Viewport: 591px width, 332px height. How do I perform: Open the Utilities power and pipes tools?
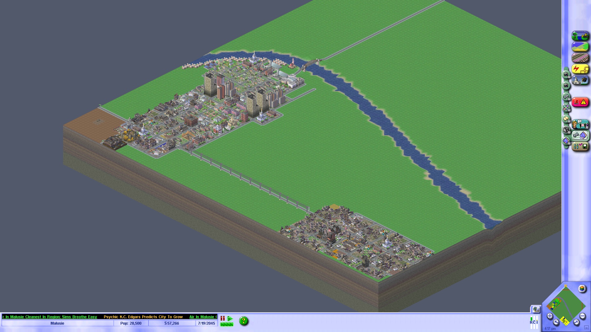tap(580, 69)
